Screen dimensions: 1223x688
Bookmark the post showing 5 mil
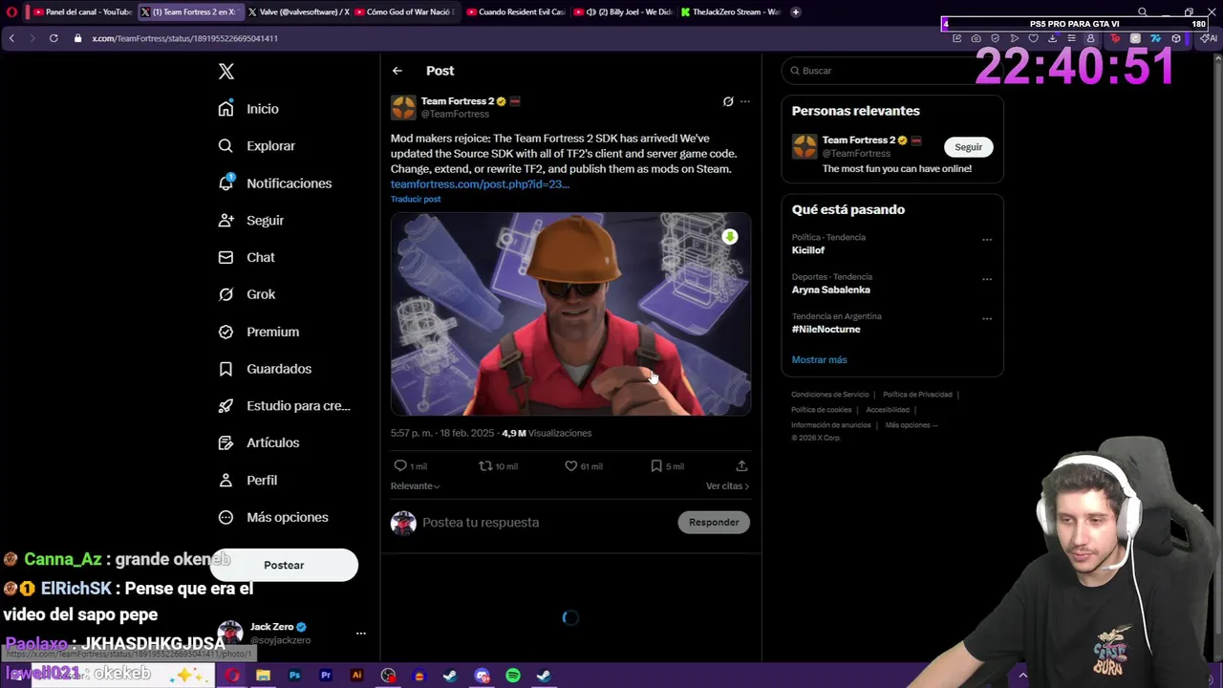[x=656, y=466]
